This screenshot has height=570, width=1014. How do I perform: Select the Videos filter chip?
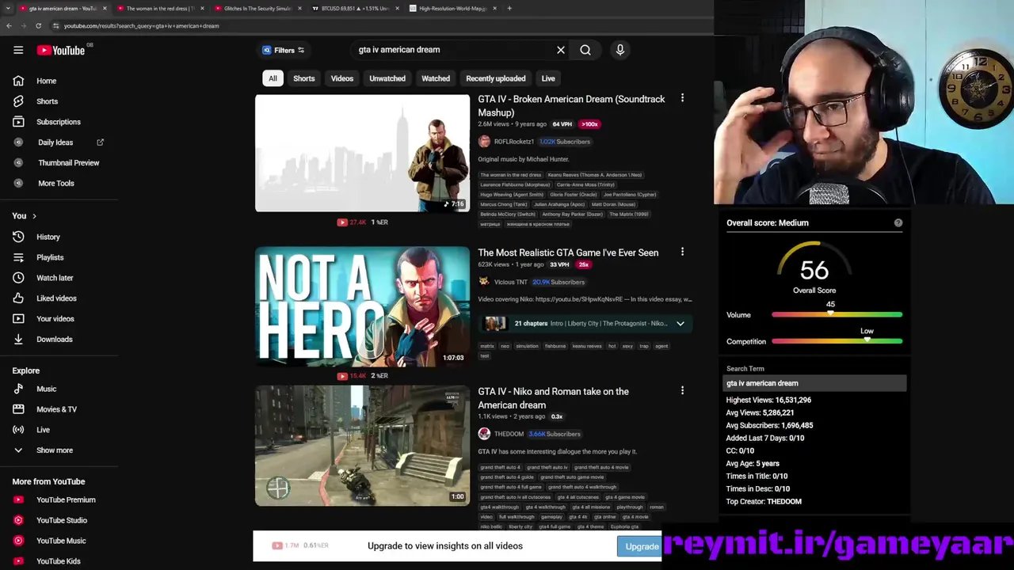point(342,78)
